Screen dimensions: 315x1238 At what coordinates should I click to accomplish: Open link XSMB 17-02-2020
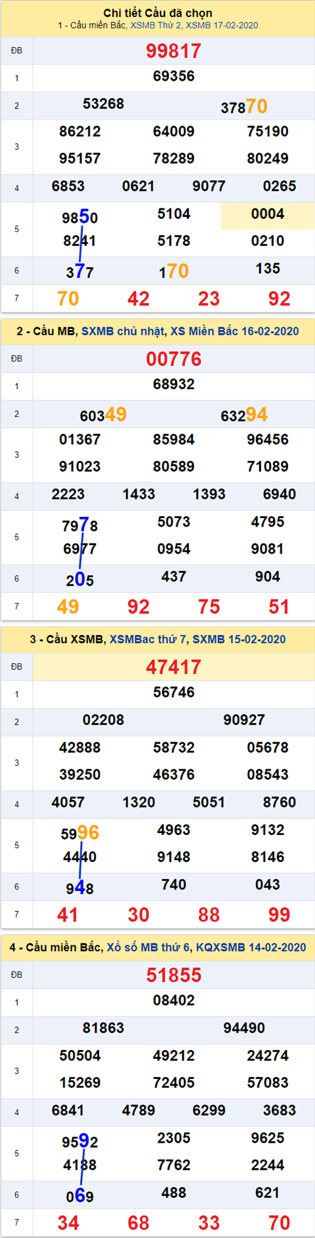(x=222, y=26)
